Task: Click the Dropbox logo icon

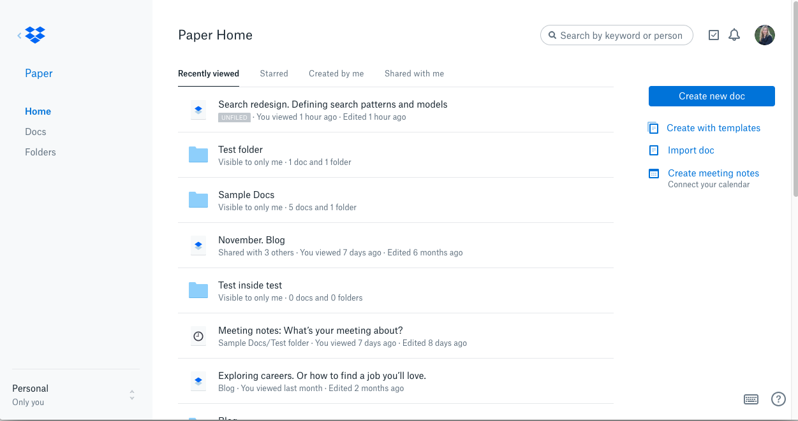Action: point(35,35)
